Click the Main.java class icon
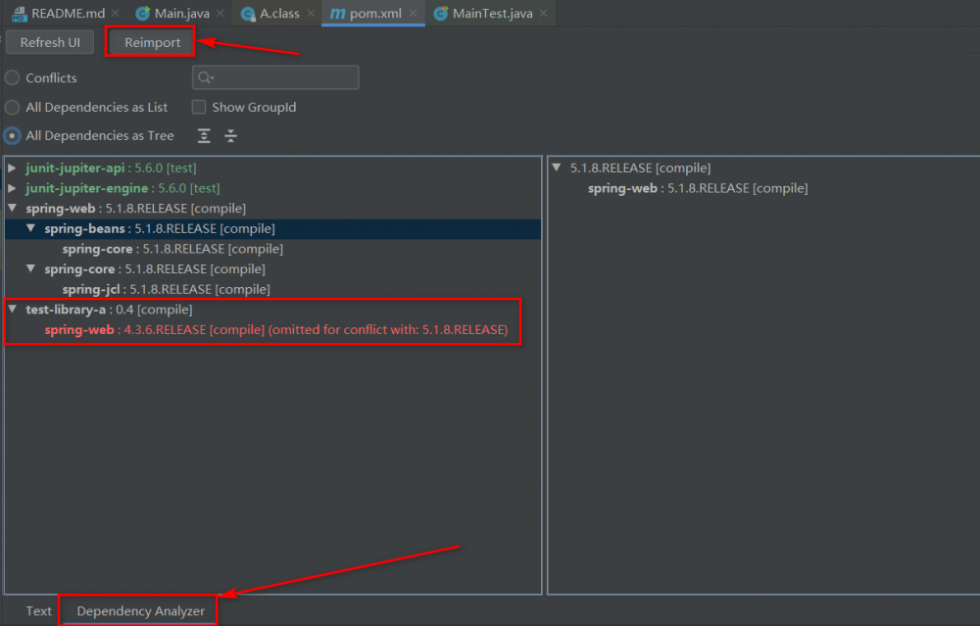Viewport: 980px width, 626px height. pyautogui.click(x=142, y=13)
